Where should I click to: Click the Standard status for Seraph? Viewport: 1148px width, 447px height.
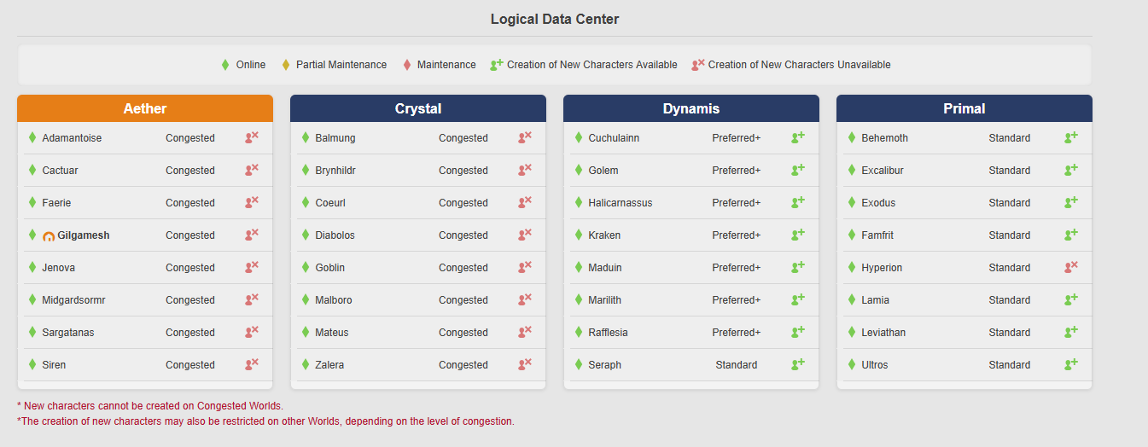[737, 365]
